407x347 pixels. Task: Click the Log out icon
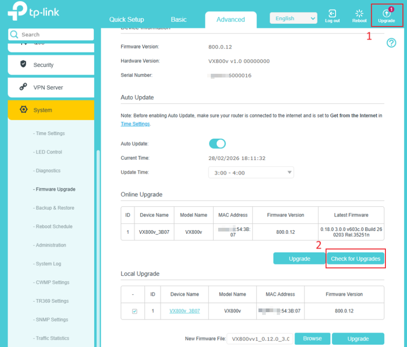(332, 14)
